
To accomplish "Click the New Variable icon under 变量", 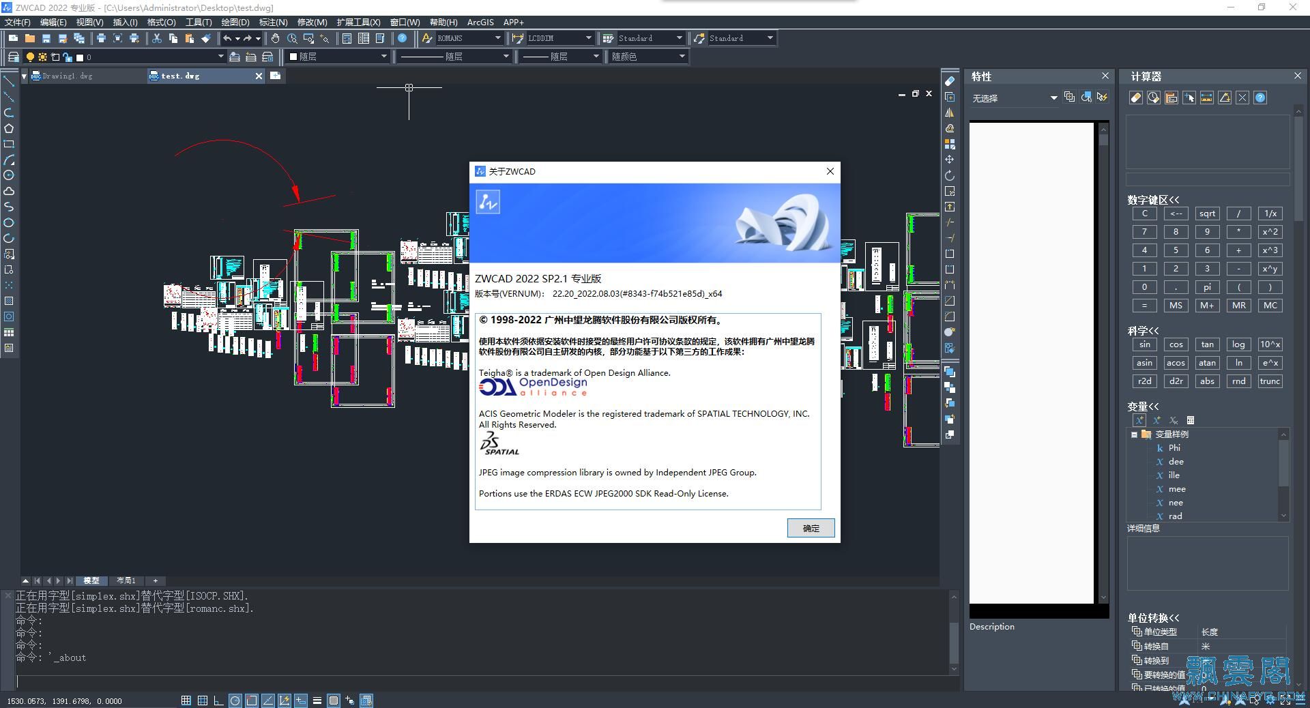I will pyautogui.click(x=1139, y=420).
